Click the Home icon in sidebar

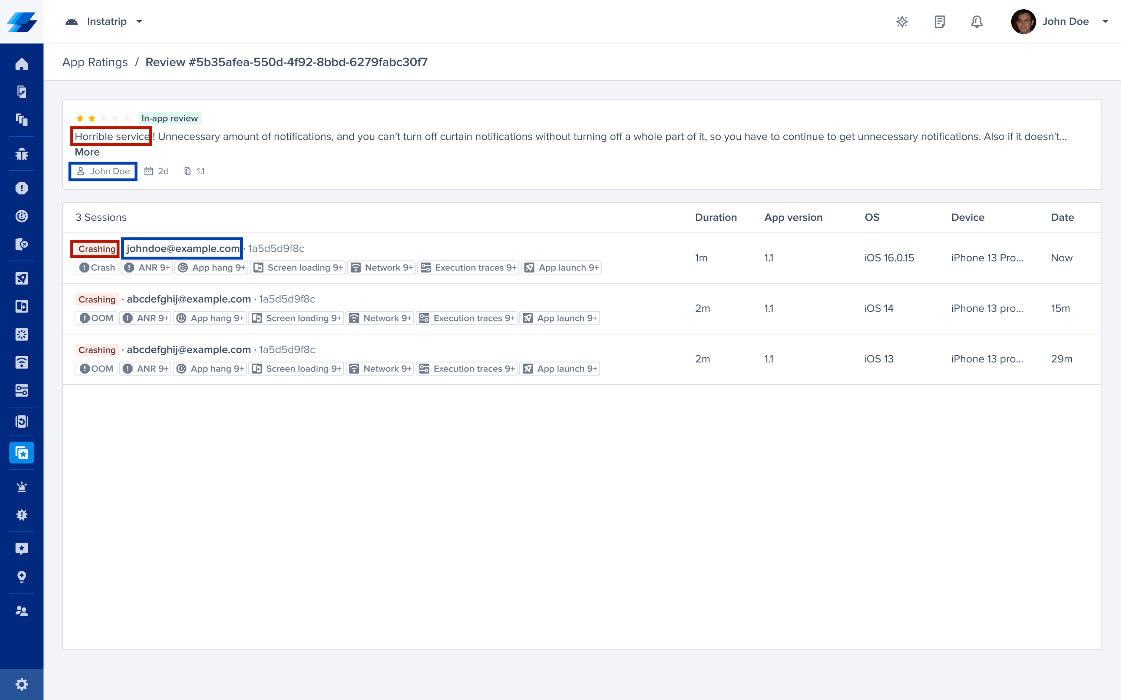coord(21,64)
